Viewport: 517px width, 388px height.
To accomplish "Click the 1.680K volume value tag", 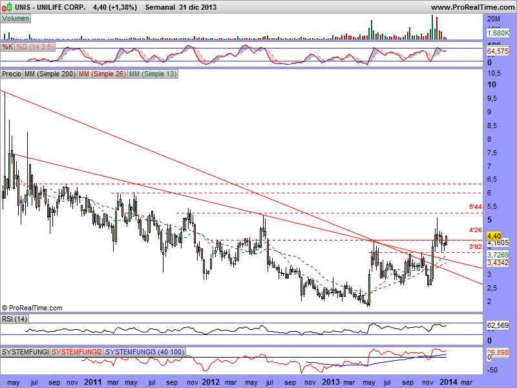I will (x=498, y=32).
